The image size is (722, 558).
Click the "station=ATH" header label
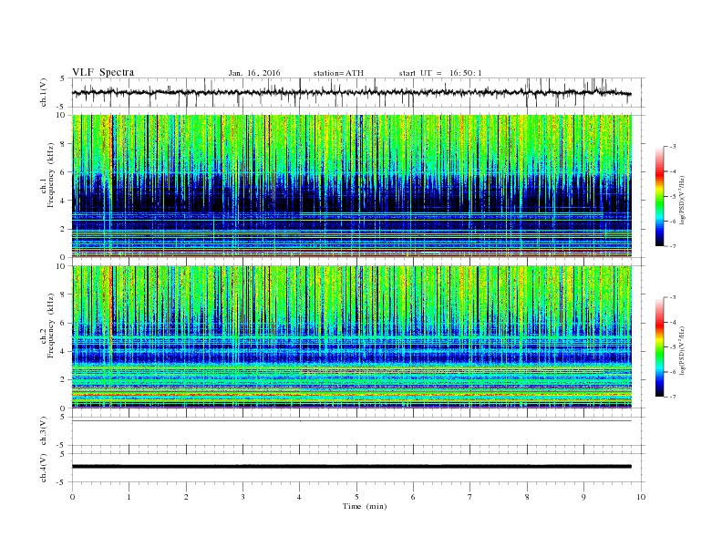tap(338, 73)
